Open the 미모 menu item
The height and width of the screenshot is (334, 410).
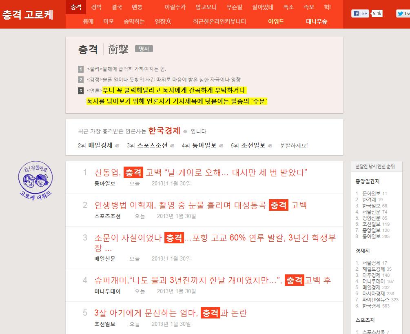click(x=109, y=22)
